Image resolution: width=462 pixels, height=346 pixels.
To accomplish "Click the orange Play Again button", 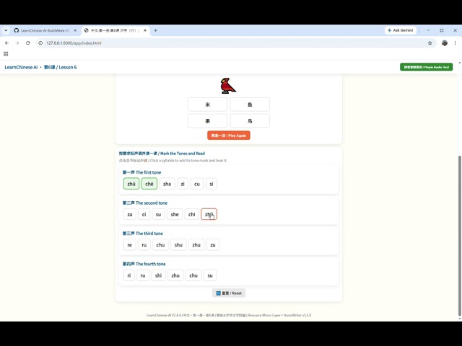I will (229, 136).
